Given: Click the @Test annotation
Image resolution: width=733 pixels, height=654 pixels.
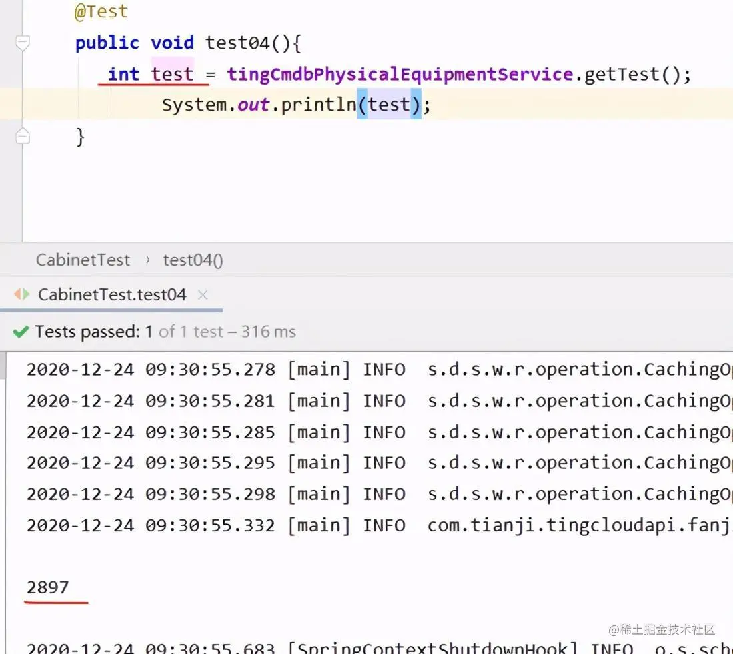Looking at the screenshot, I should click(x=101, y=11).
